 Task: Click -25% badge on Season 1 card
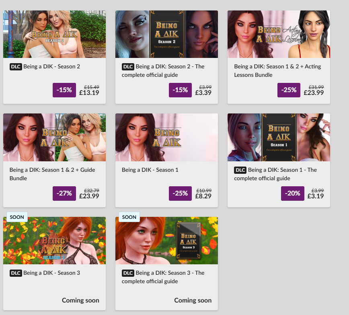pyautogui.click(x=180, y=194)
